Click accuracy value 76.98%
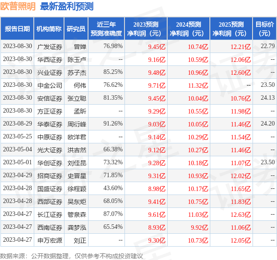This screenshot has width=277, height=260. coord(113,46)
